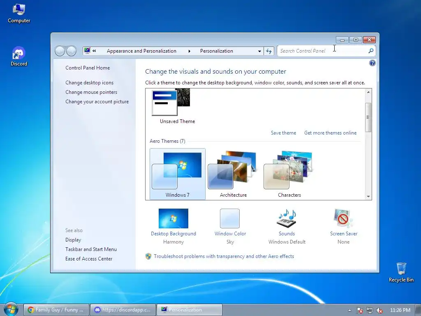Open the Windows Start orb
This screenshot has width=421, height=316.
(x=11, y=309)
